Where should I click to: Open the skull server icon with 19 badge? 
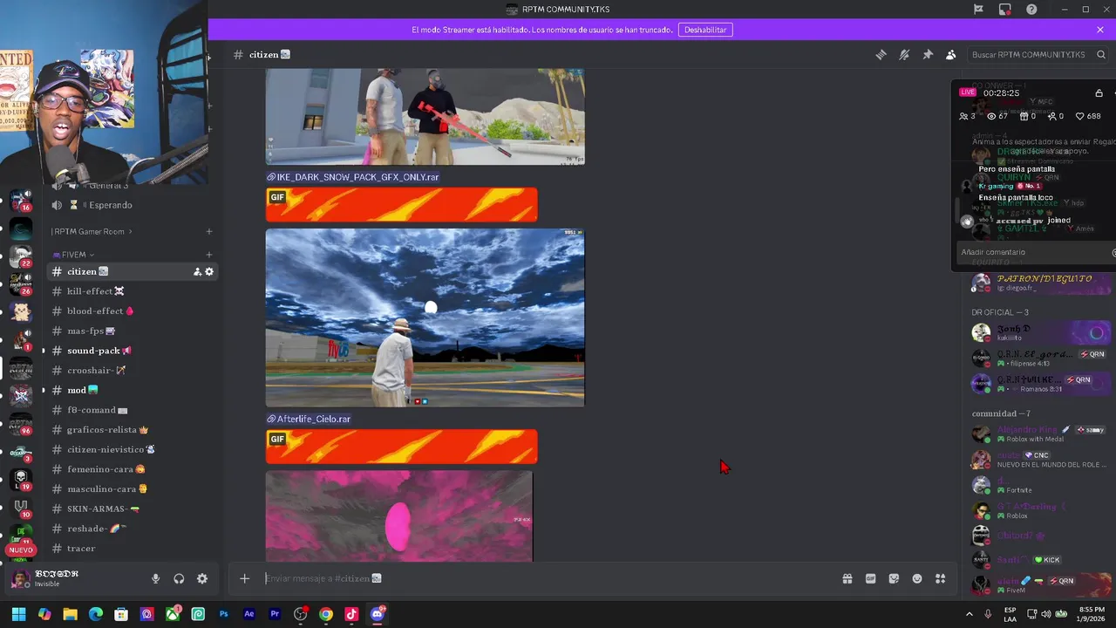[x=21, y=479]
